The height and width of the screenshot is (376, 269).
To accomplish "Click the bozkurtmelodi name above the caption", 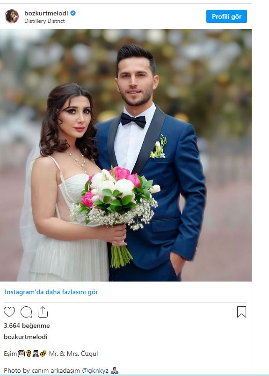I will 25,337.
